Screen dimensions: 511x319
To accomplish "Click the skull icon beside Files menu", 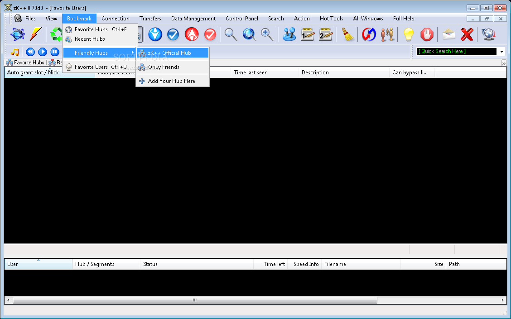I will point(18,18).
